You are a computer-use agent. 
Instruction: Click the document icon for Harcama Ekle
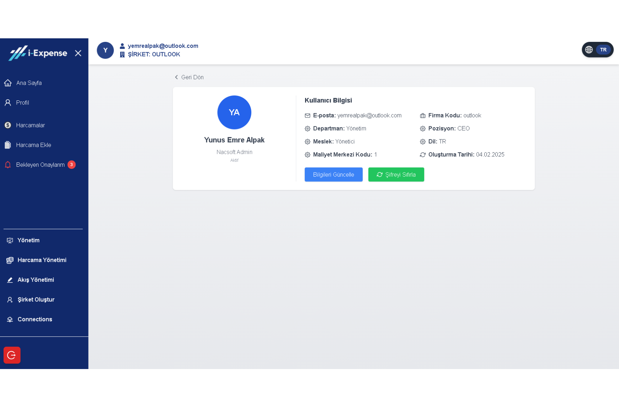click(8, 145)
